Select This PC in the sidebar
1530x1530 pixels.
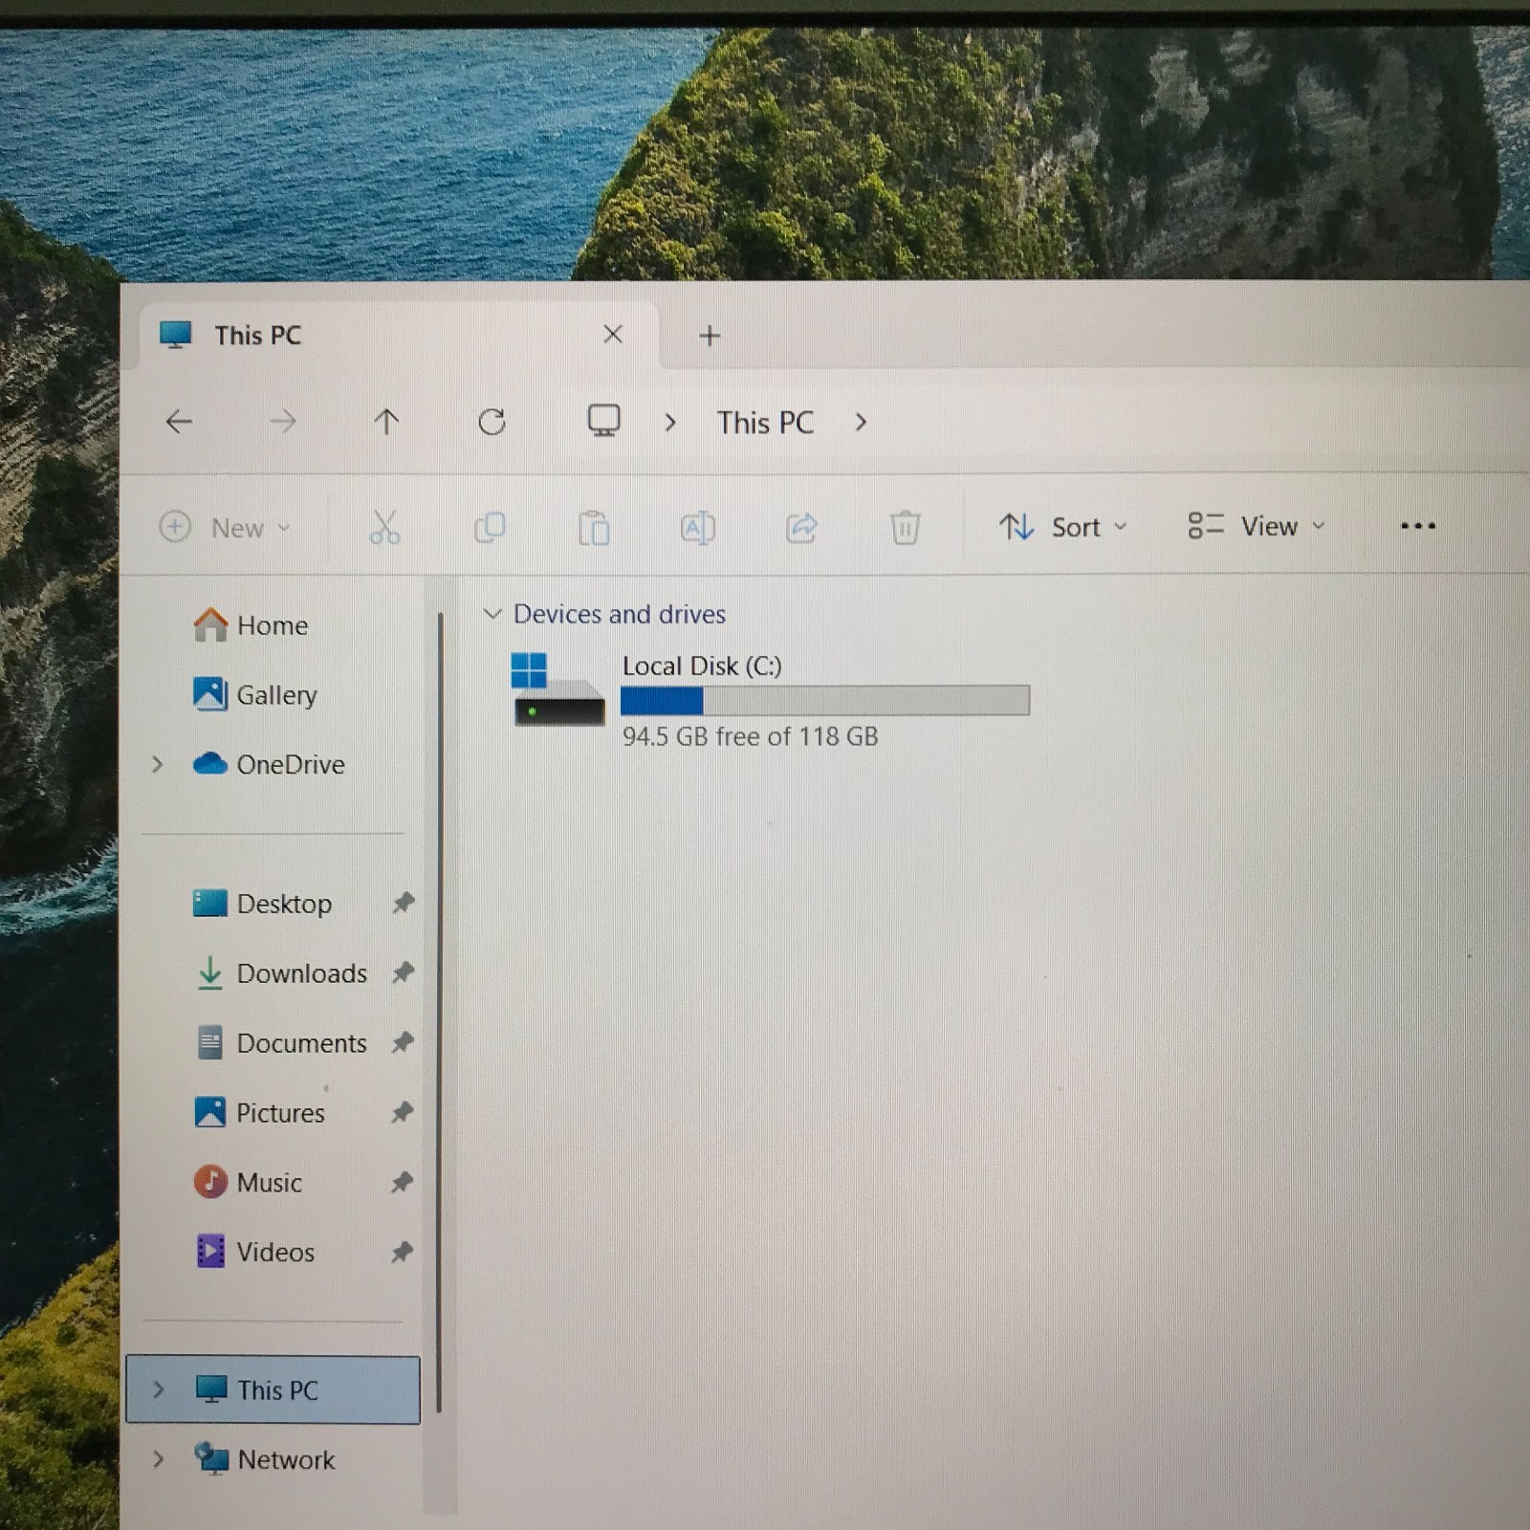point(273,1389)
